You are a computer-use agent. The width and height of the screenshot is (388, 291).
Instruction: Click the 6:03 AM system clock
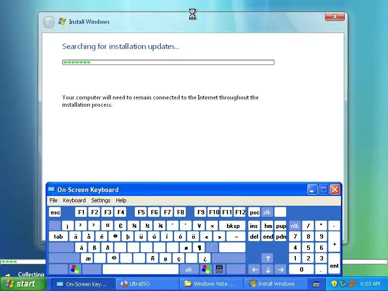click(370, 284)
